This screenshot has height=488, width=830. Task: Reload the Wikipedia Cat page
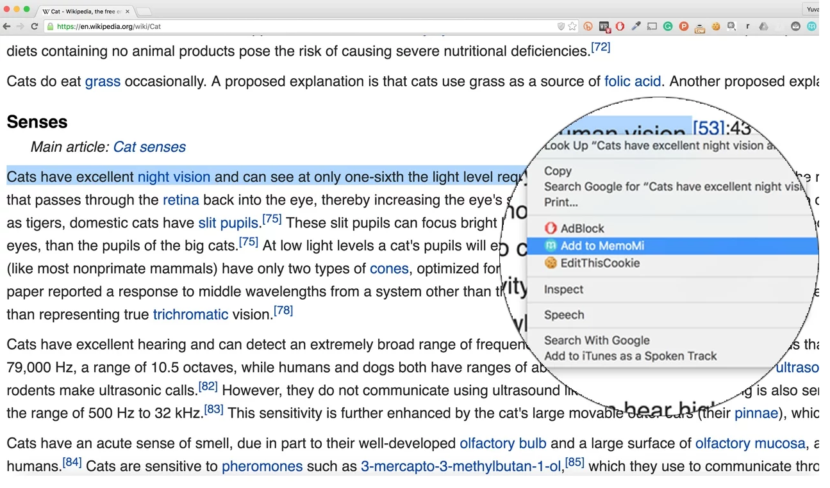[34, 26]
